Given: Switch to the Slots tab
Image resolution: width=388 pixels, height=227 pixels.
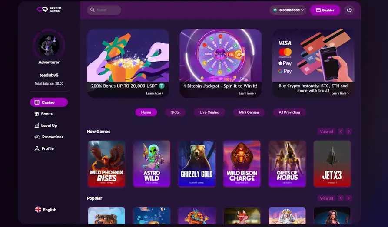Looking at the screenshot, I should click(x=175, y=112).
